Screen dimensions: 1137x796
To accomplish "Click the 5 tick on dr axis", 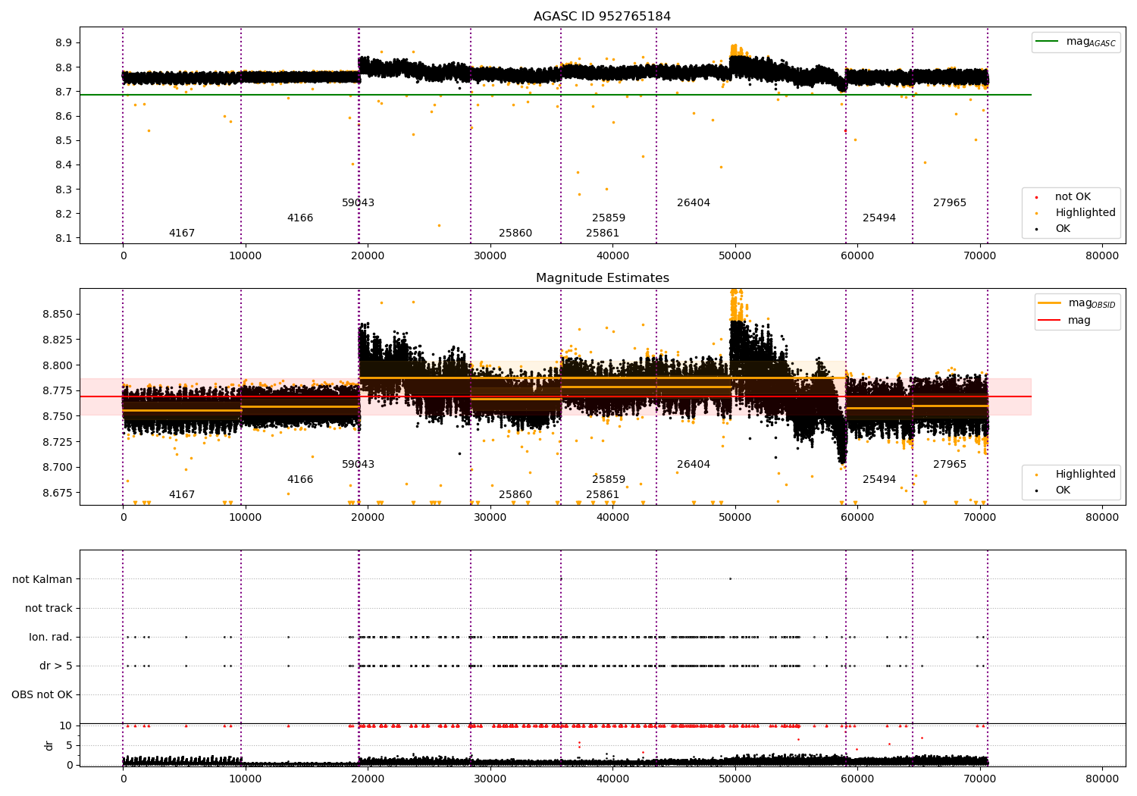I will [69, 746].
